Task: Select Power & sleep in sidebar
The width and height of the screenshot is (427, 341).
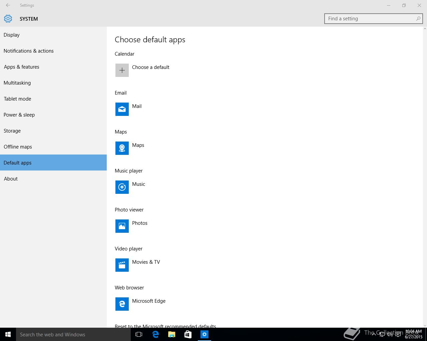Action: click(53, 115)
